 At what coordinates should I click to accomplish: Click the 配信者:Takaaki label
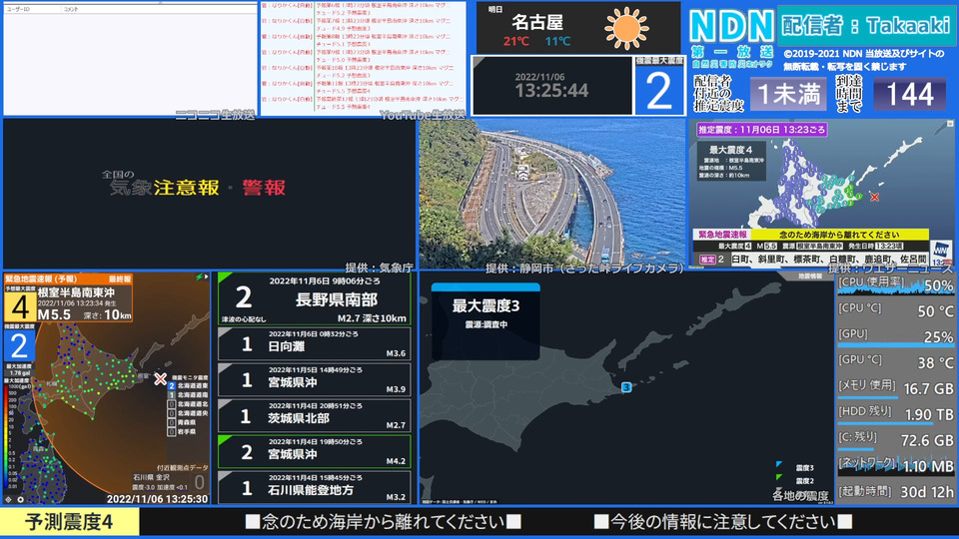pyautogui.click(x=866, y=25)
